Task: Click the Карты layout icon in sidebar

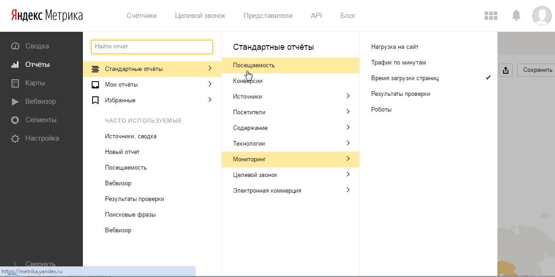Action: coord(15,83)
